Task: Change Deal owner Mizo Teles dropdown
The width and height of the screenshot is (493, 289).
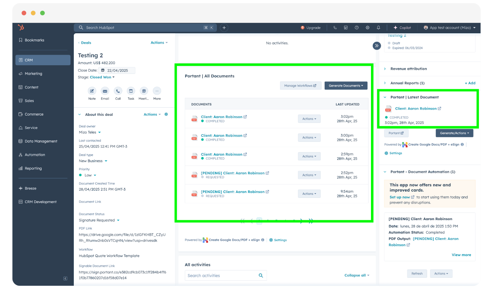Action: (x=90, y=132)
